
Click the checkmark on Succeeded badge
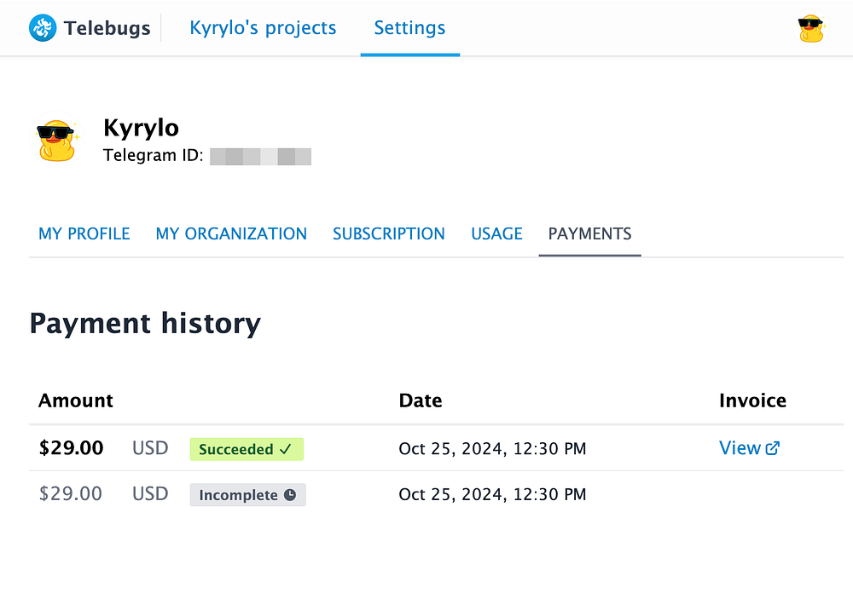click(x=286, y=449)
